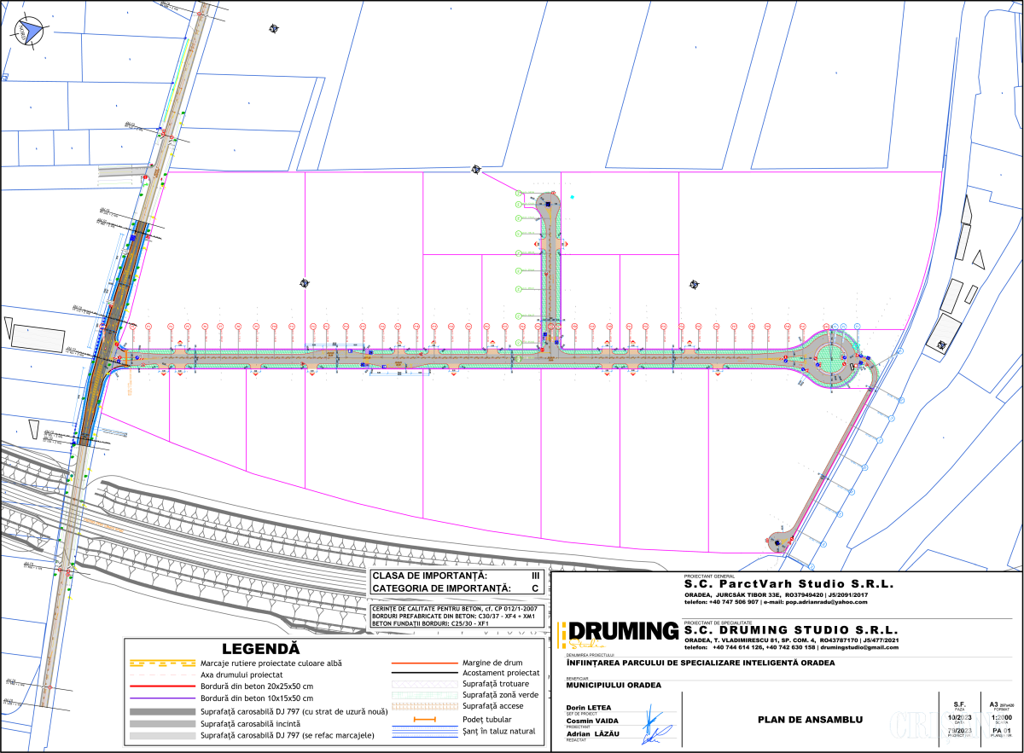Click the survey marker near the top-left road
The height and width of the screenshot is (753, 1024).
click(273, 28)
